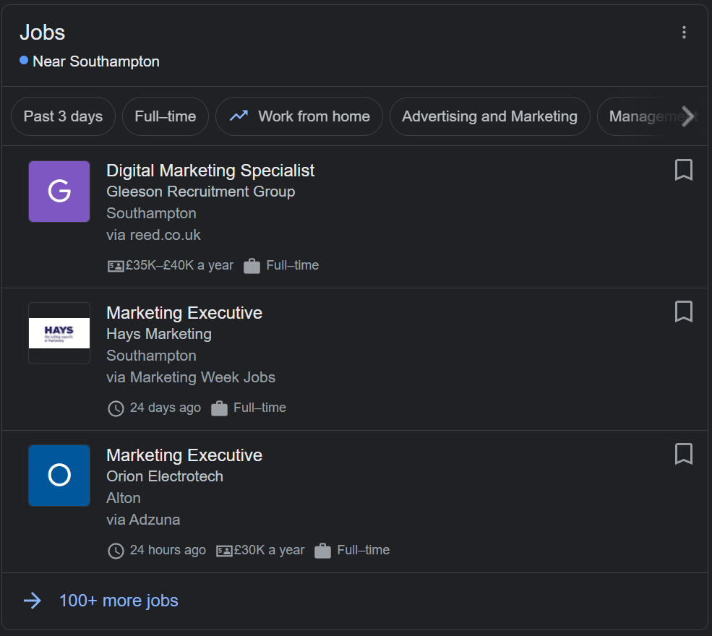Save the Hays Marketing Executive listing
712x636 pixels.
coord(683,311)
